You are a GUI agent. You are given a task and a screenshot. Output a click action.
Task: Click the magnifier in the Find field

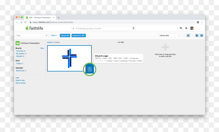coord(47,35)
